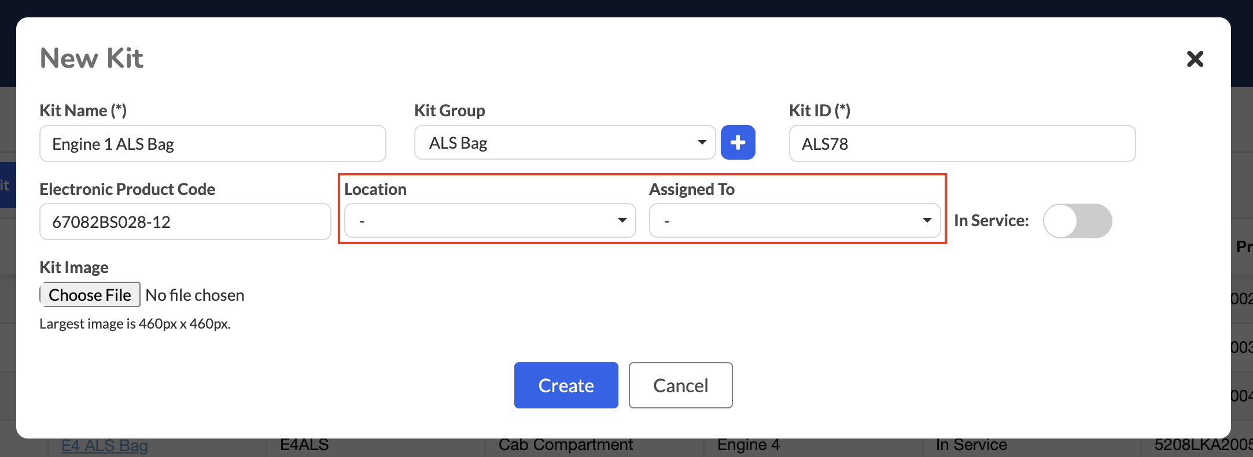Click the Create button

(566, 385)
